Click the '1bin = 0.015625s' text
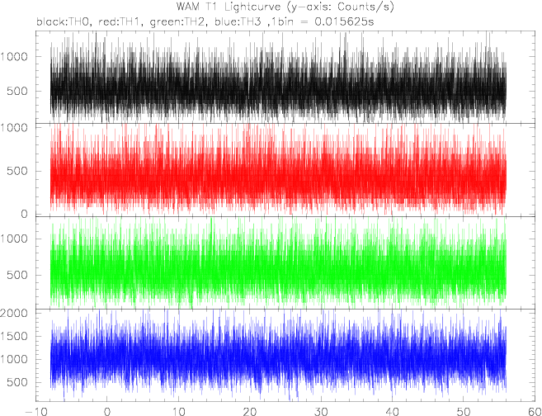 (323, 22)
